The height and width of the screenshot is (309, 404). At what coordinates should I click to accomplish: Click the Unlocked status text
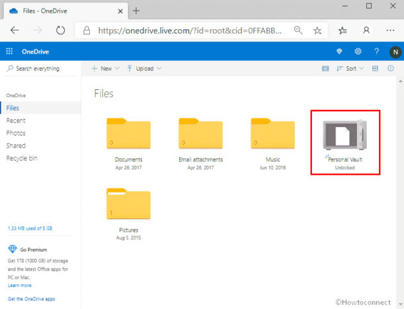tap(344, 167)
